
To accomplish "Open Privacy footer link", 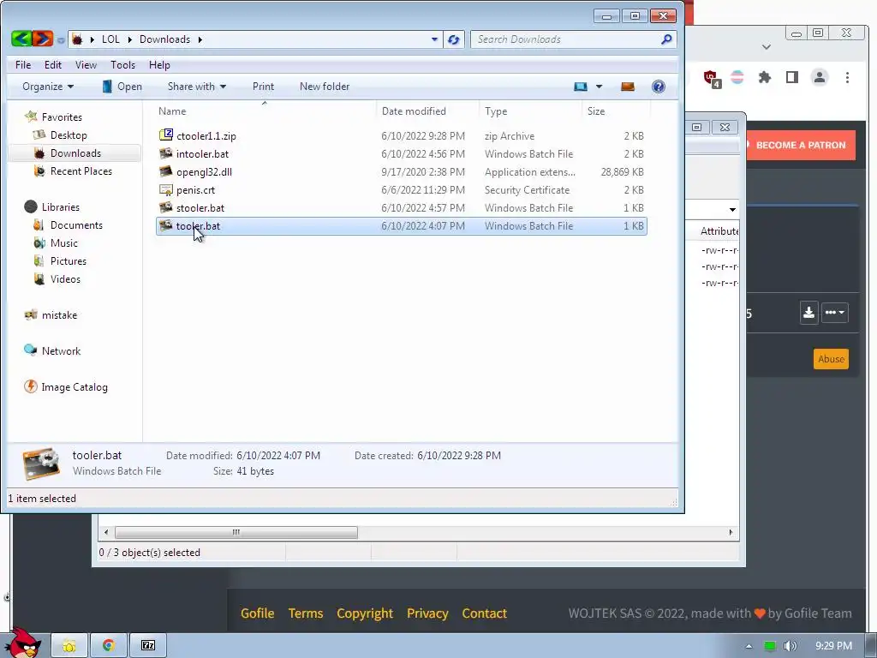I will pos(427,613).
